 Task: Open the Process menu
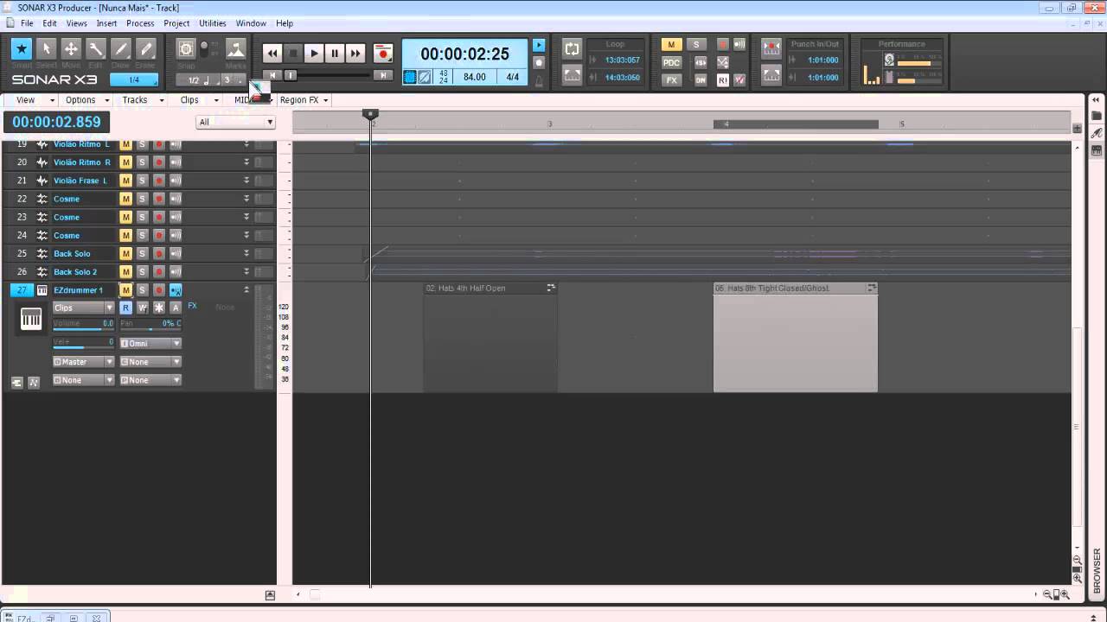point(140,23)
